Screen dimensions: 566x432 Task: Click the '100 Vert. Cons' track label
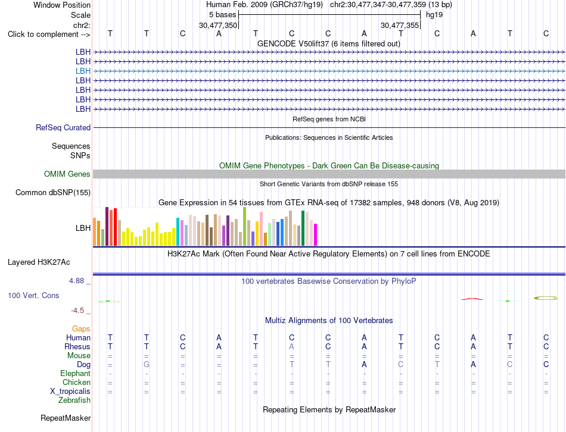(x=33, y=295)
